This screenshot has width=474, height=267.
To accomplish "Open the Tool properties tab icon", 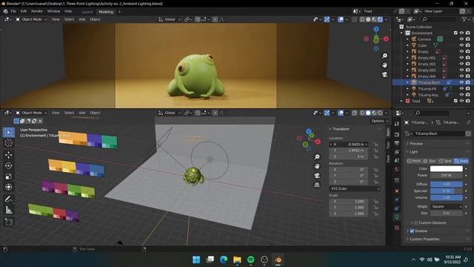I will point(397,124).
